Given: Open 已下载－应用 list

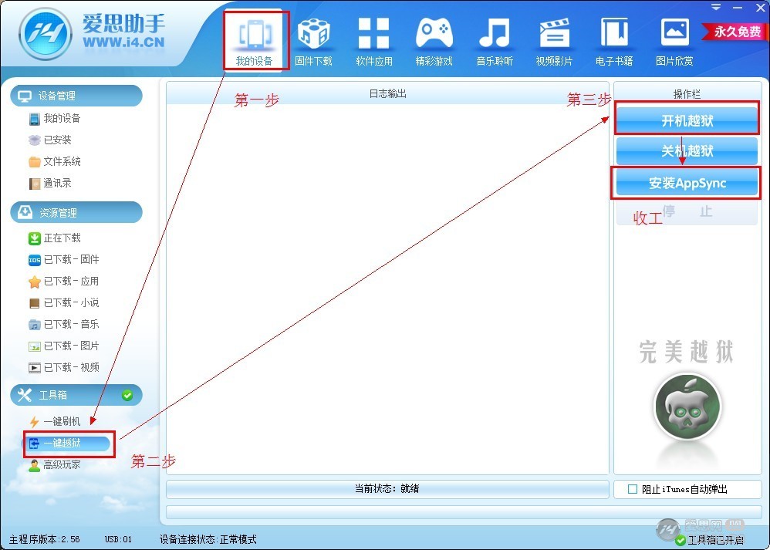Looking at the screenshot, I should click(x=63, y=282).
